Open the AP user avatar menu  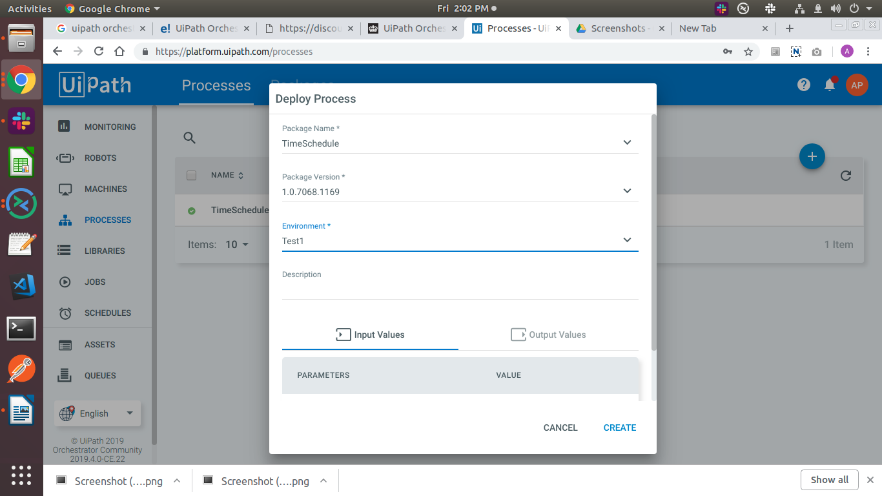click(857, 85)
